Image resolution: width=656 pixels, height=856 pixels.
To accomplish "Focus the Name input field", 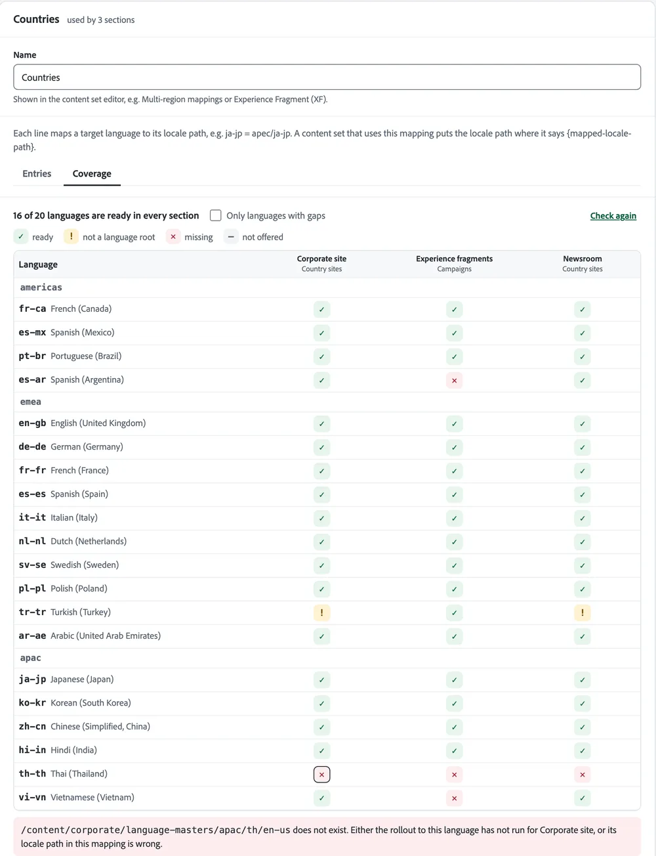I will (327, 77).
